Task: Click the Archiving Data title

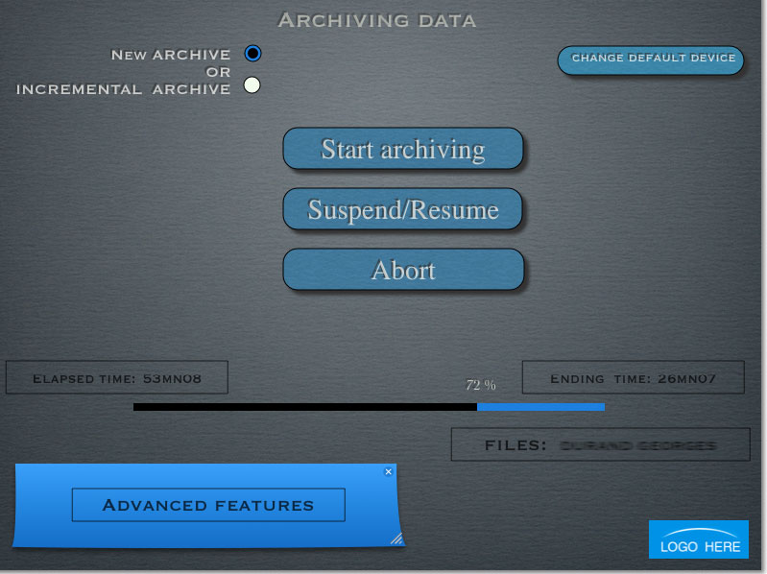Action: 377,20
